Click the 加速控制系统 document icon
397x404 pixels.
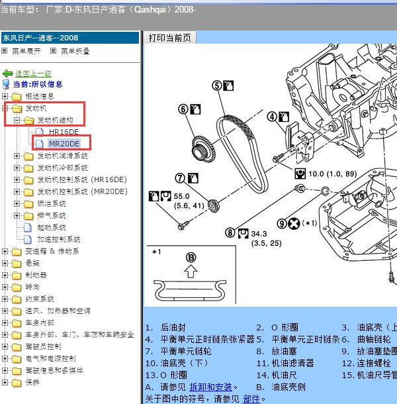[x=28, y=239]
